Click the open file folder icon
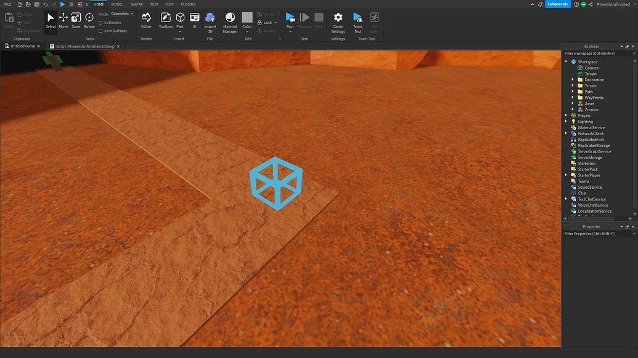Viewport: 638px width, 358px height. (28, 4)
